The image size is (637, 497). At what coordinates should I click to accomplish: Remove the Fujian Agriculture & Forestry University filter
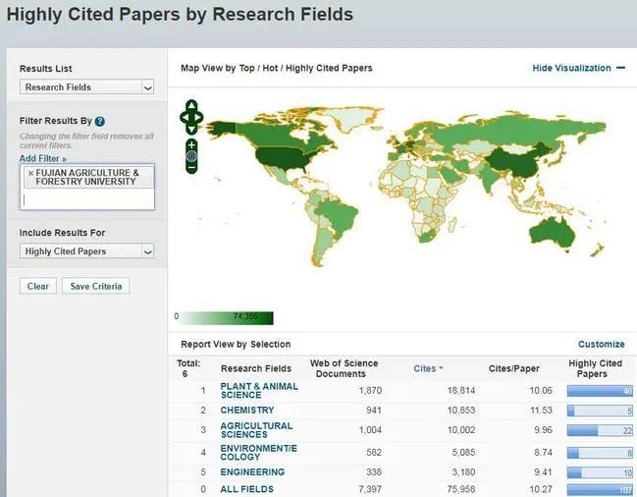coord(30,173)
